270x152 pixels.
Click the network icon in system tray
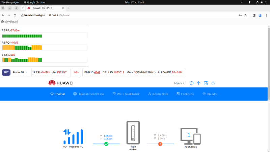(x=257, y=2)
